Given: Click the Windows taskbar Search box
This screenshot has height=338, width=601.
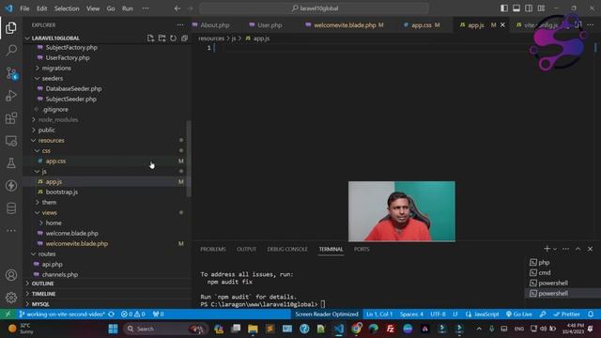Looking at the screenshot, I should [165, 329].
